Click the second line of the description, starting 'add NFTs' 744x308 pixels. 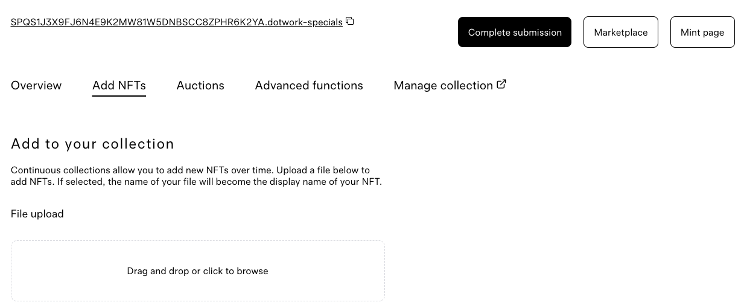point(196,182)
